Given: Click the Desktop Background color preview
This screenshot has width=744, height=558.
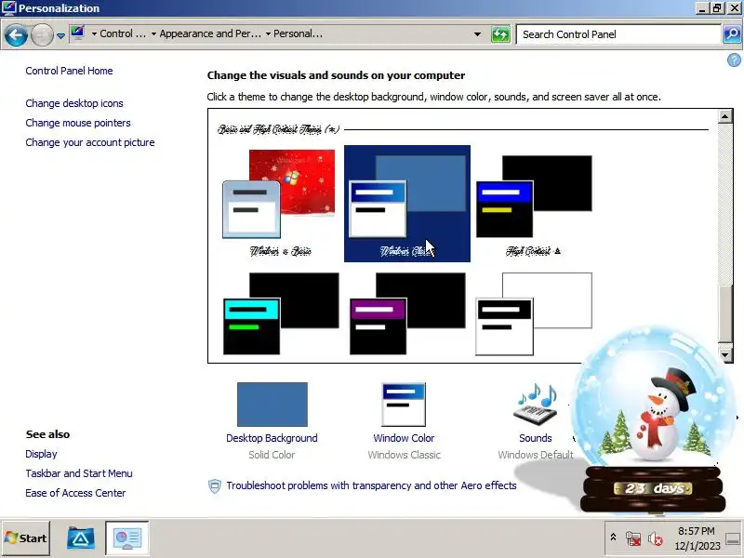Looking at the screenshot, I should point(272,405).
